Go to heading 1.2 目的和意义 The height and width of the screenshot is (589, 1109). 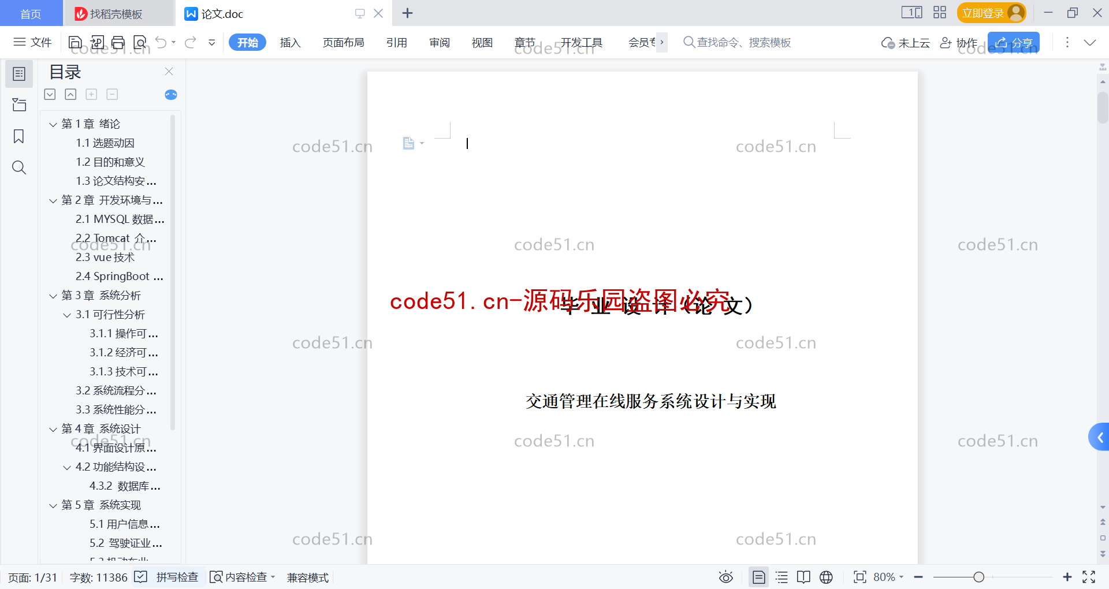click(110, 162)
